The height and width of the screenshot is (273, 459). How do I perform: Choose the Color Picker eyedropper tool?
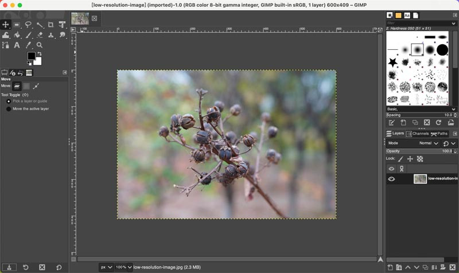[x=28, y=45]
